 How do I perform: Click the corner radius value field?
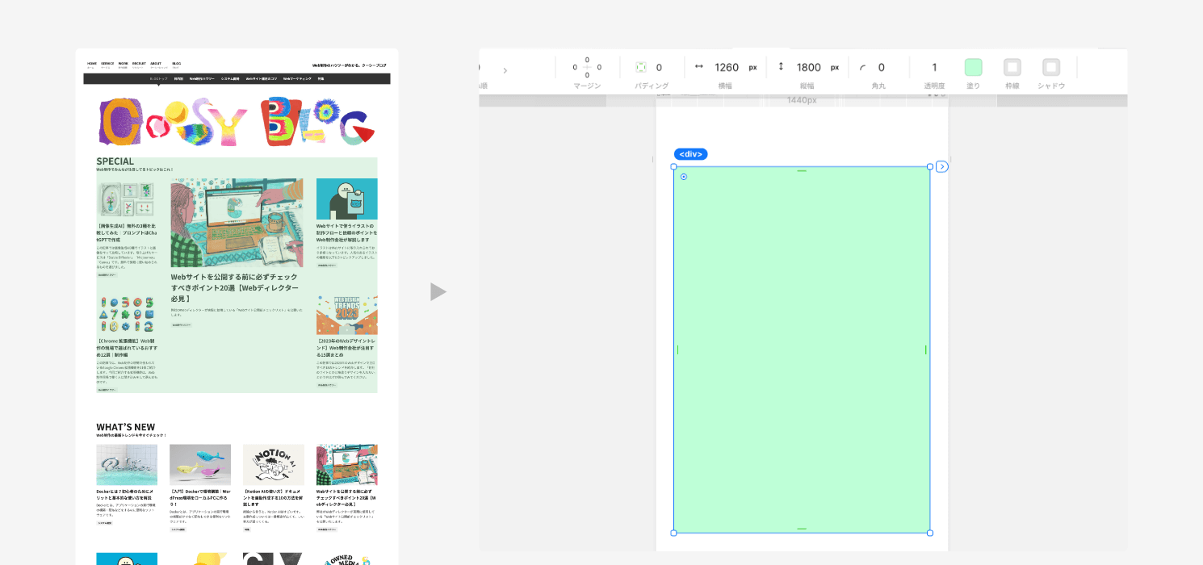[x=881, y=68]
